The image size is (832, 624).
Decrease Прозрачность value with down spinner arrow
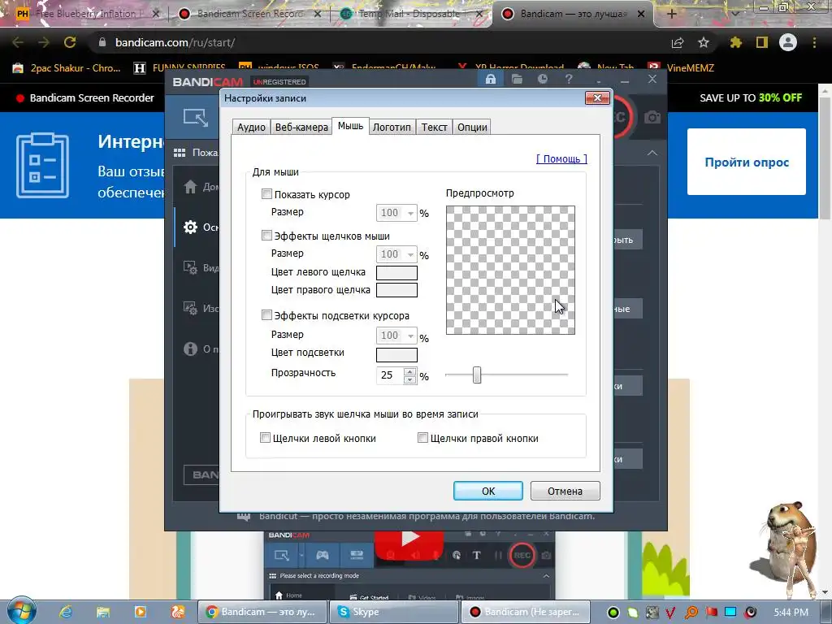[409, 379]
